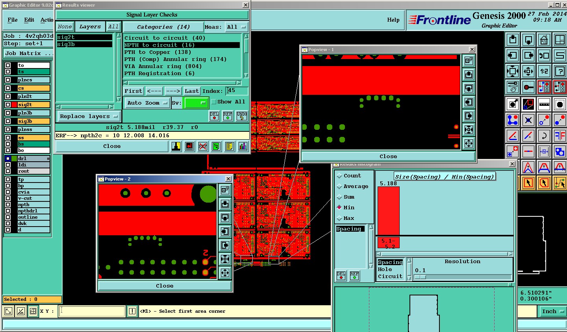The image size is (567, 332).
Task: Toggle the outline layer checkbox
Action: pos(8,217)
